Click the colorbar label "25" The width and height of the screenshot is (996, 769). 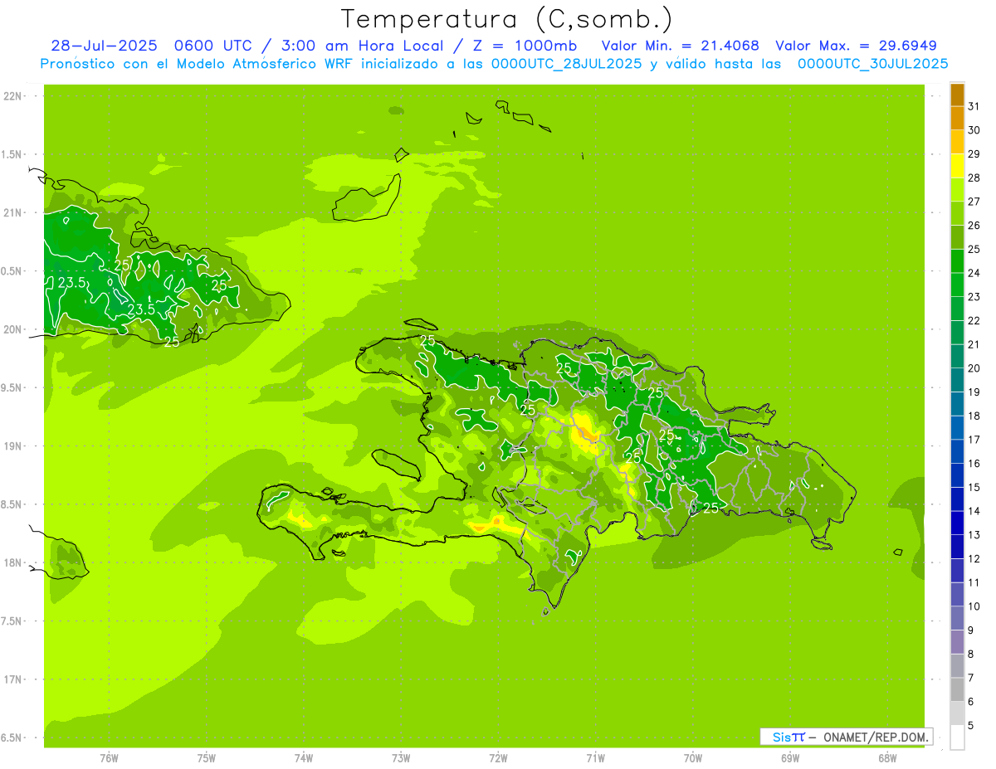click(x=974, y=249)
